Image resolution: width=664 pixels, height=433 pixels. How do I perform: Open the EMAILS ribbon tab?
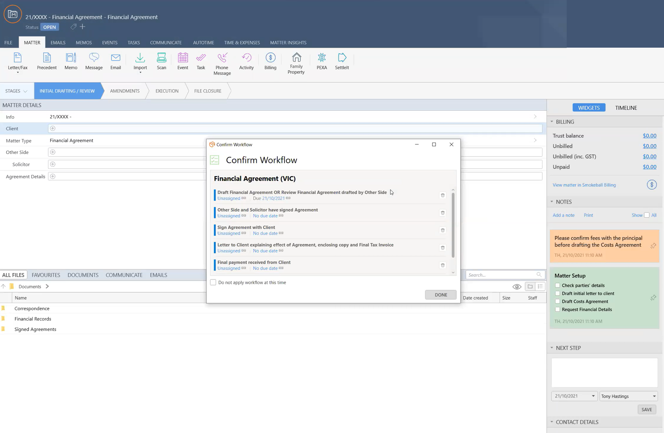(58, 42)
